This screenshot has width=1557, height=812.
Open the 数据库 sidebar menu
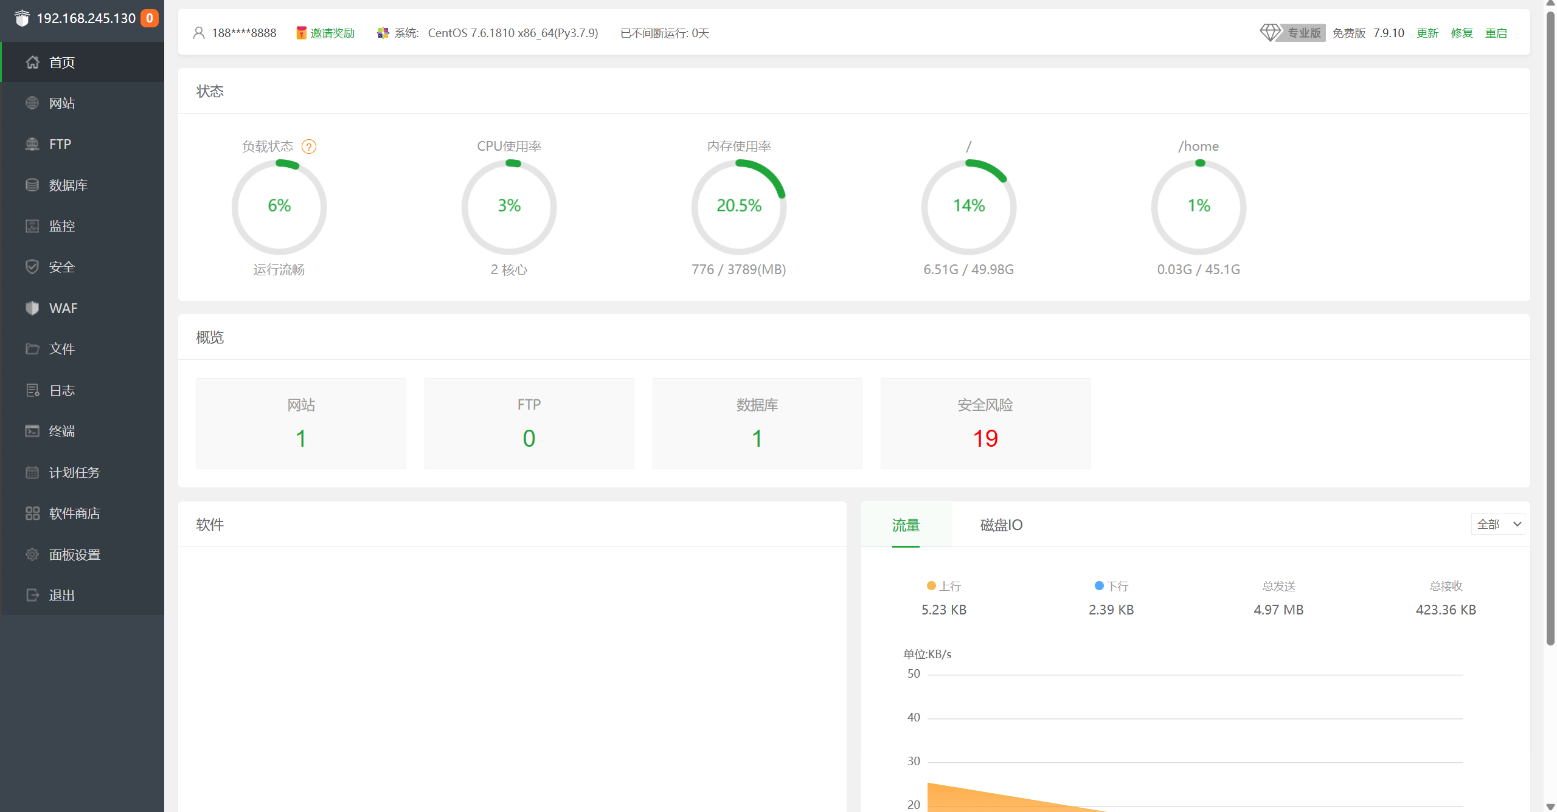(83, 185)
